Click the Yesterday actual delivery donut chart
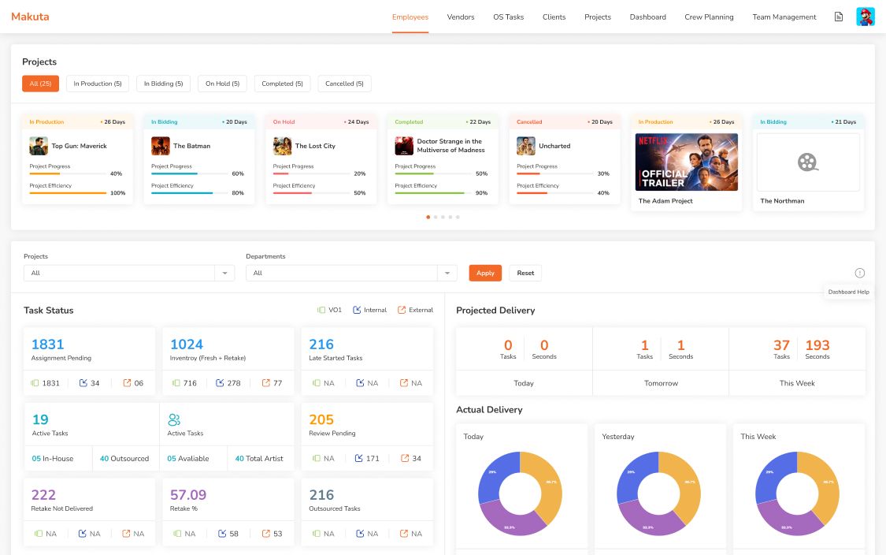 659,494
